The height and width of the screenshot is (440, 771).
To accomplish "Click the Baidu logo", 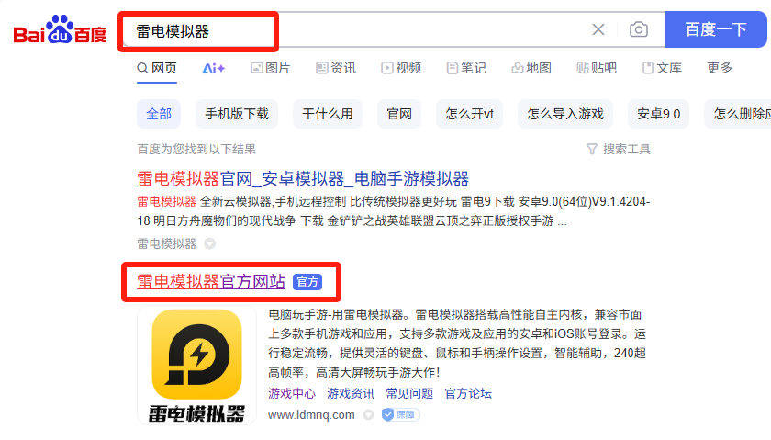I will point(60,29).
